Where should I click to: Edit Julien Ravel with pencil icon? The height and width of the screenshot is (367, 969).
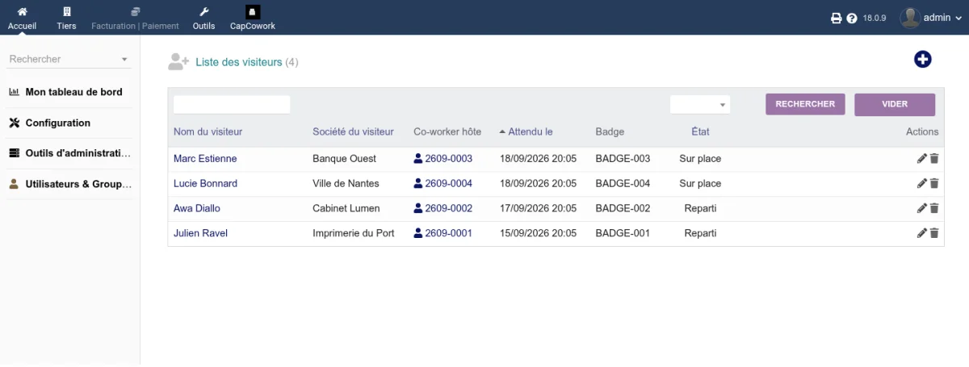point(922,233)
